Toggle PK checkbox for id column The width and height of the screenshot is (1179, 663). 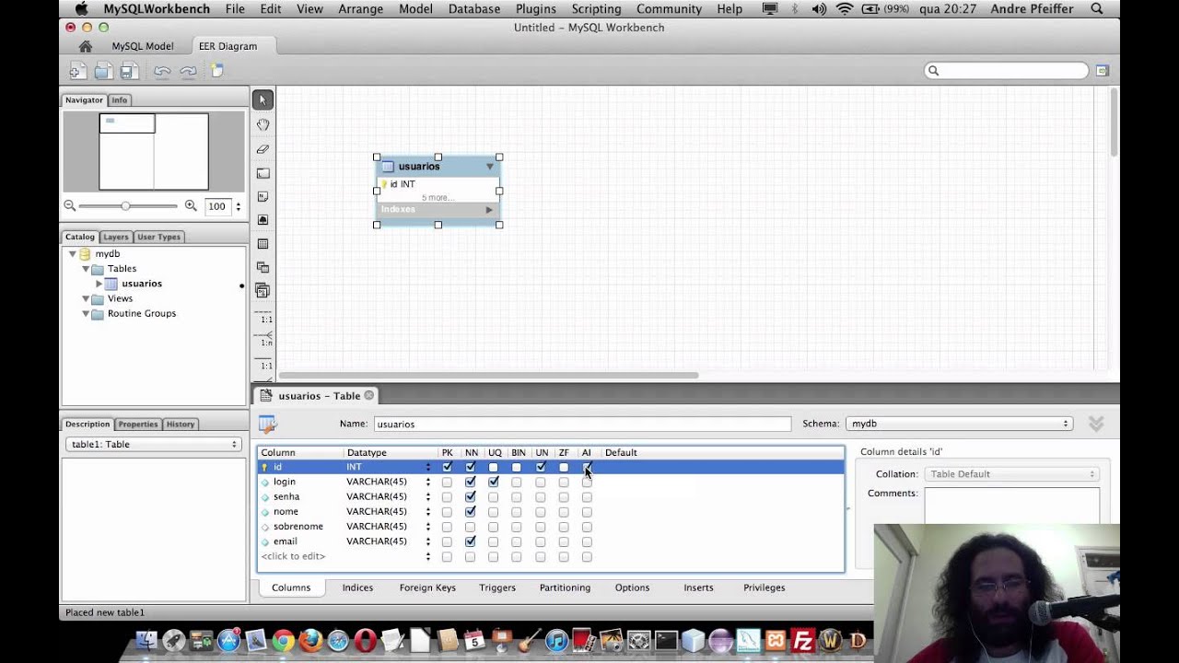(x=447, y=467)
